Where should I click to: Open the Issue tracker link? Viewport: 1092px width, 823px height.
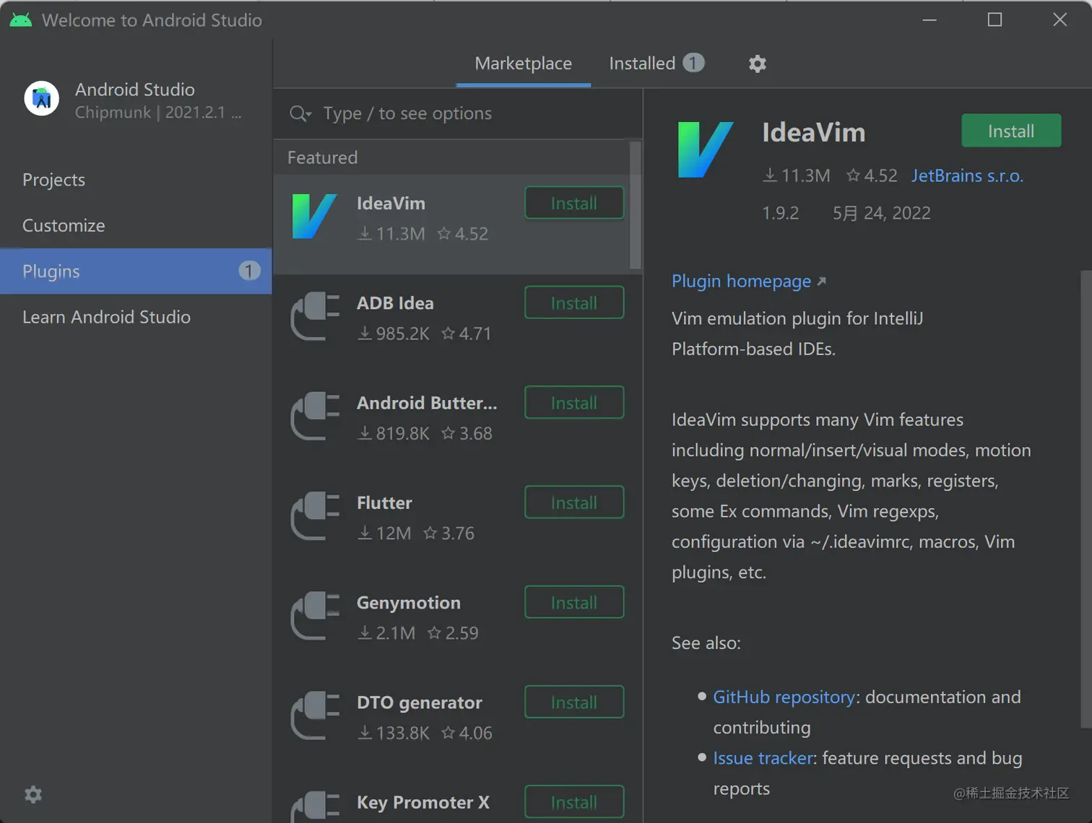click(x=763, y=758)
